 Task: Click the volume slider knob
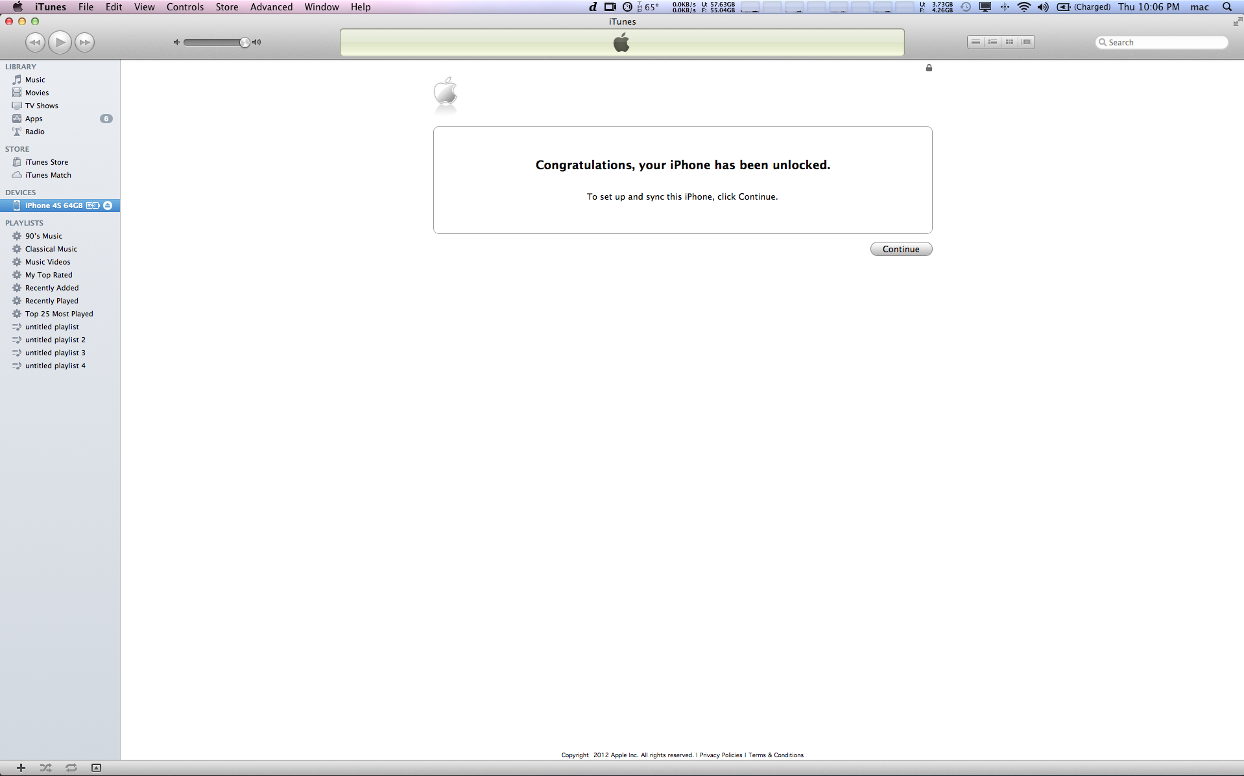click(245, 42)
